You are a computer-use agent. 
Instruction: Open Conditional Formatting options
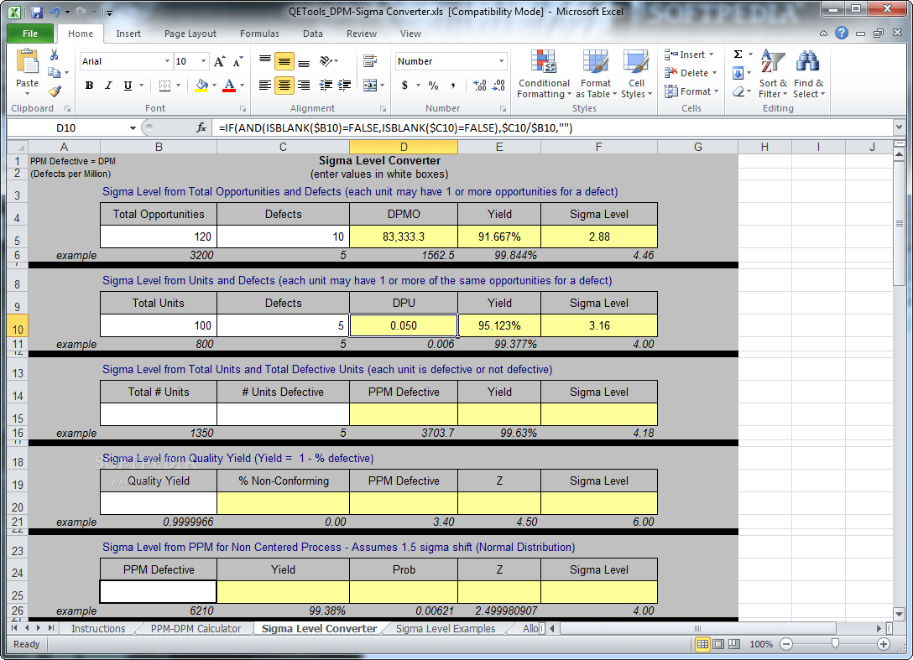(x=543, y=74)
